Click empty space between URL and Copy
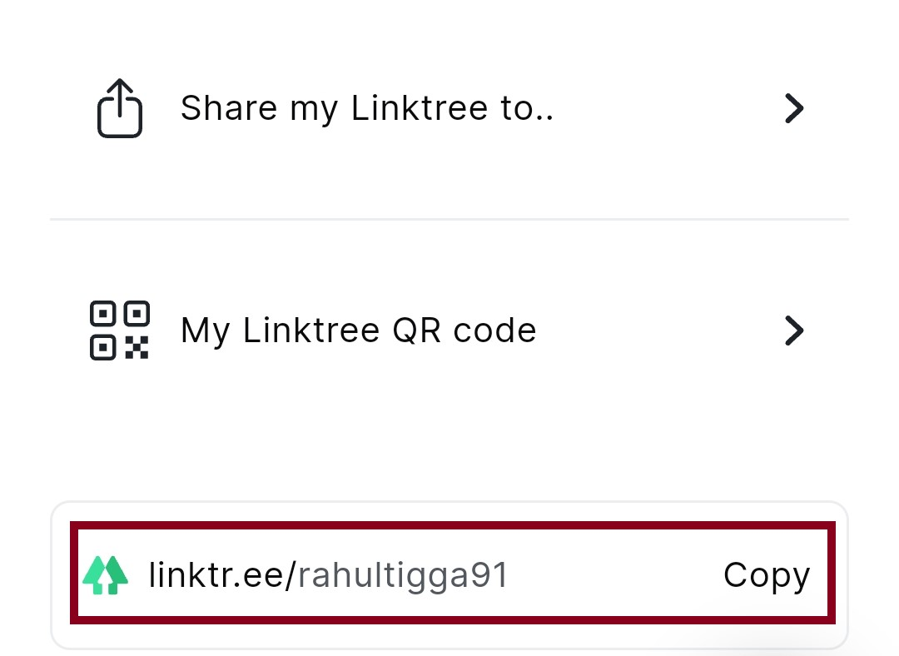 tap(616, 575)
